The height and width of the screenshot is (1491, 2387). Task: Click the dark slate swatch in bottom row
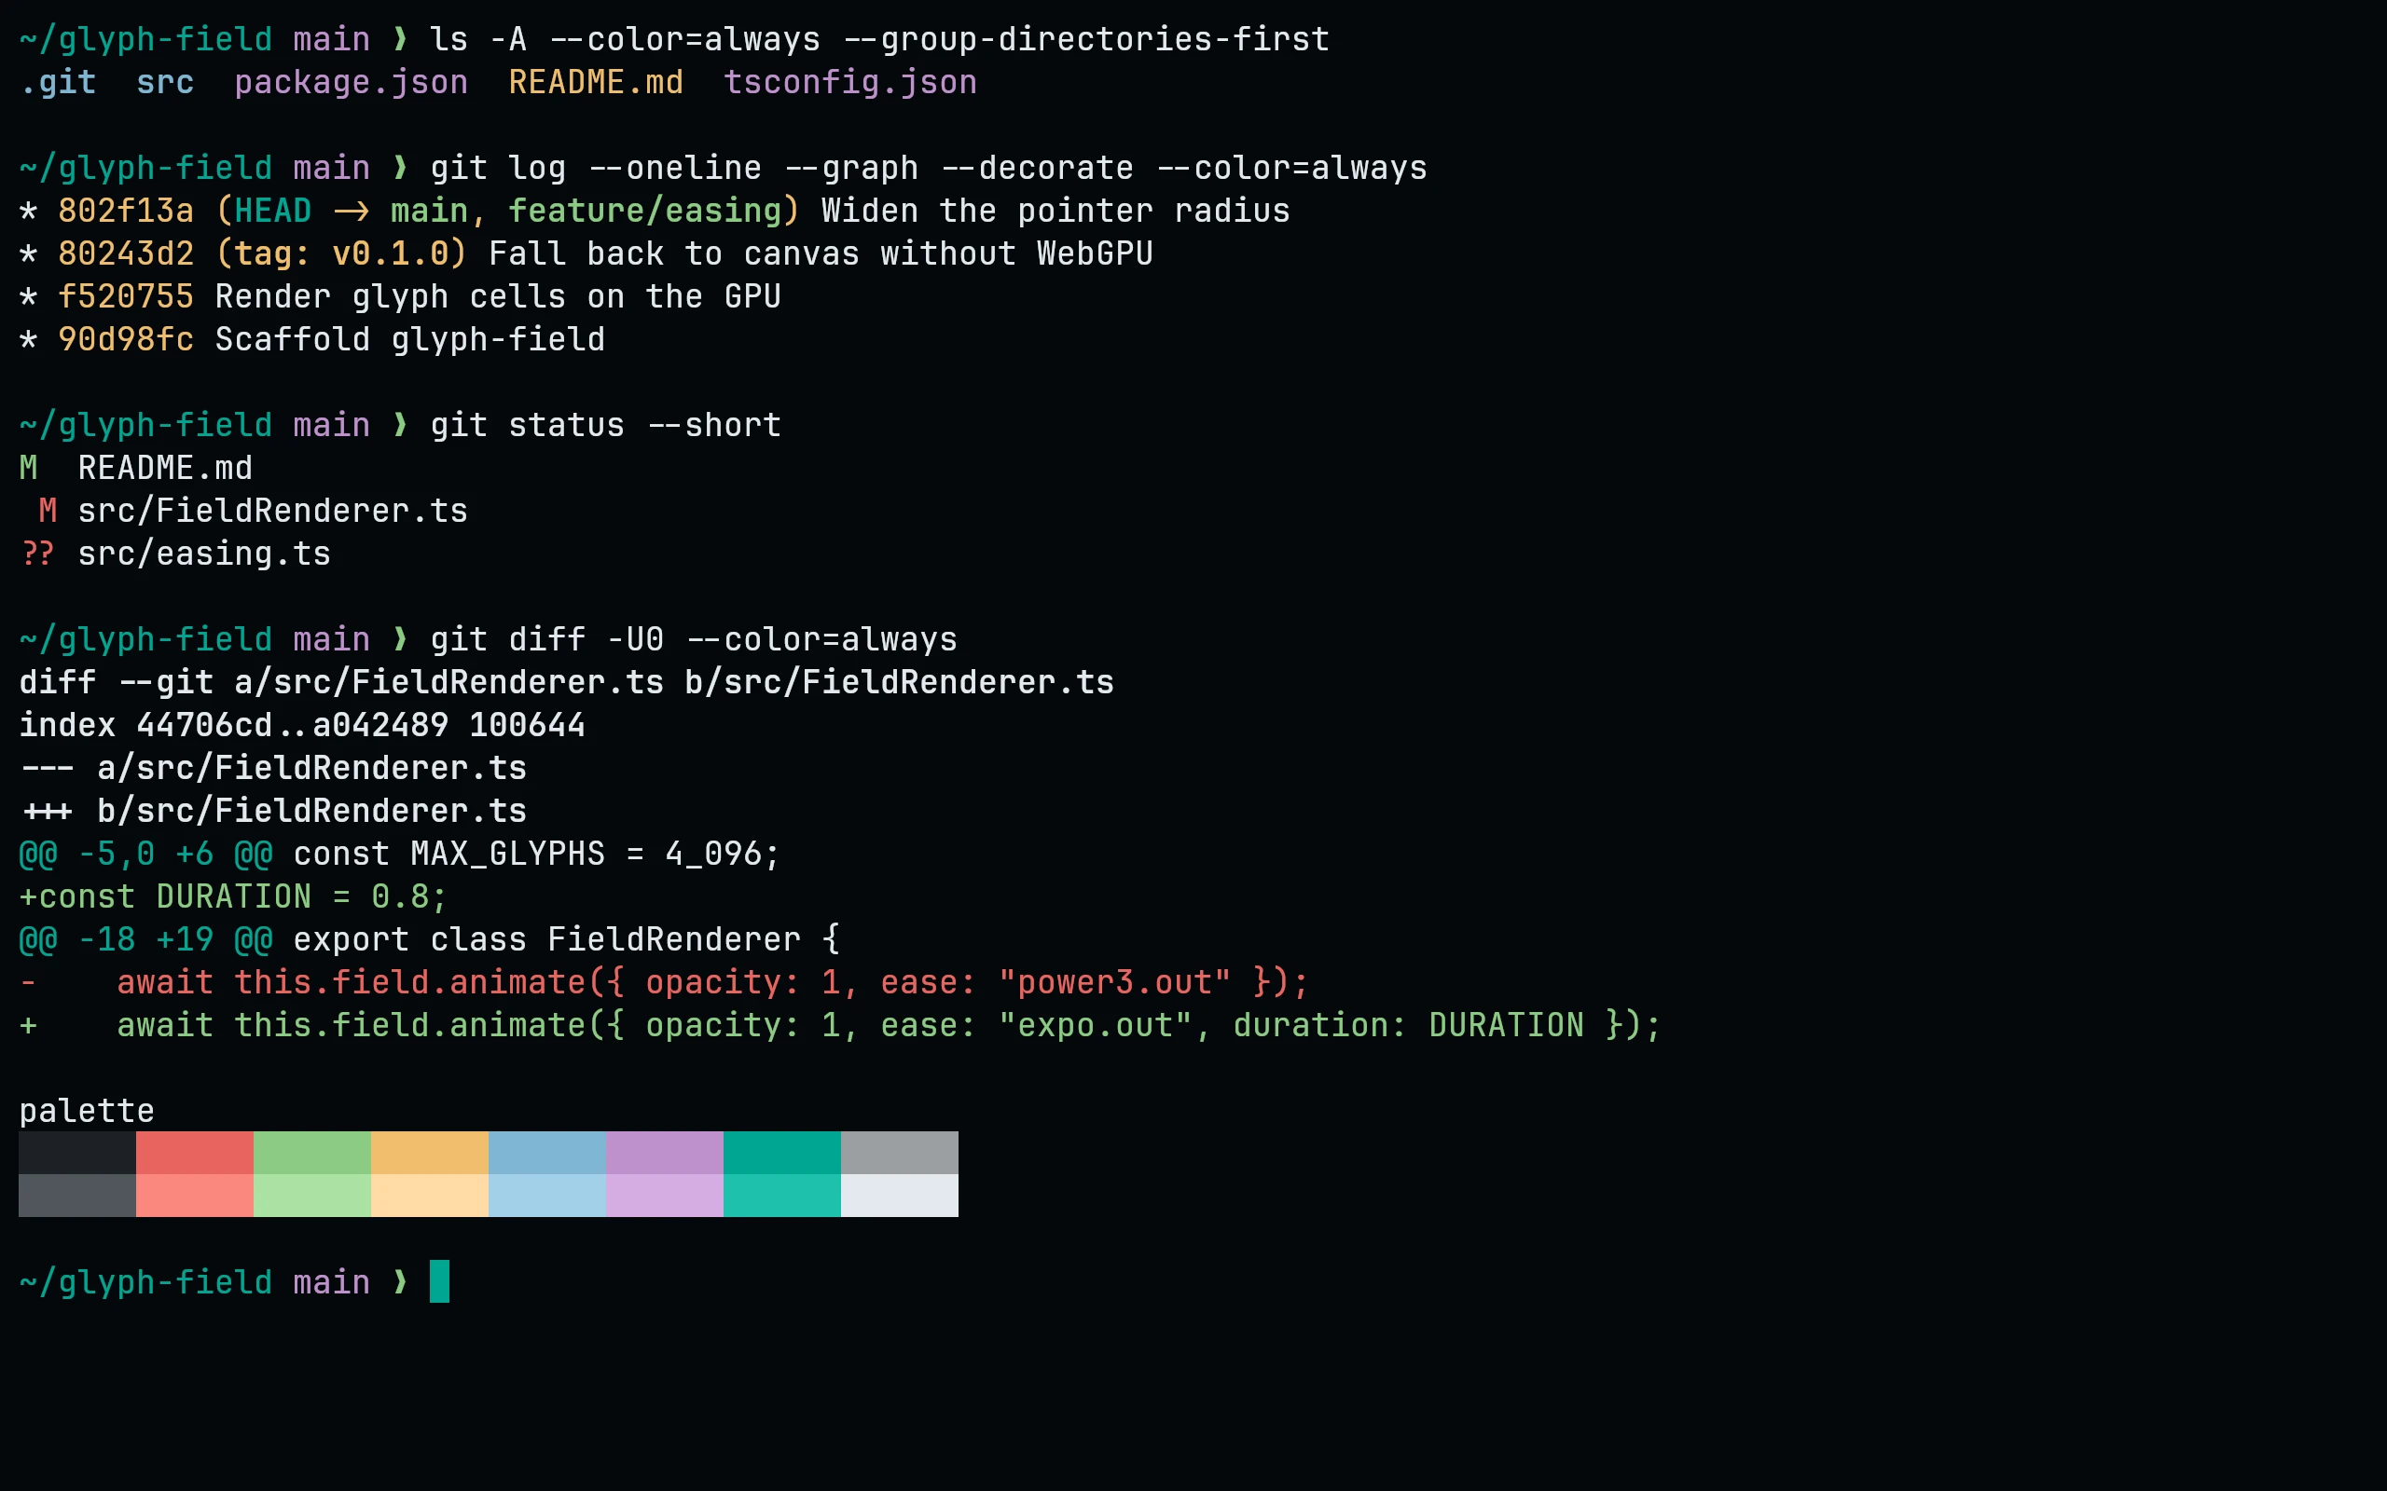tap(77, 1196)
